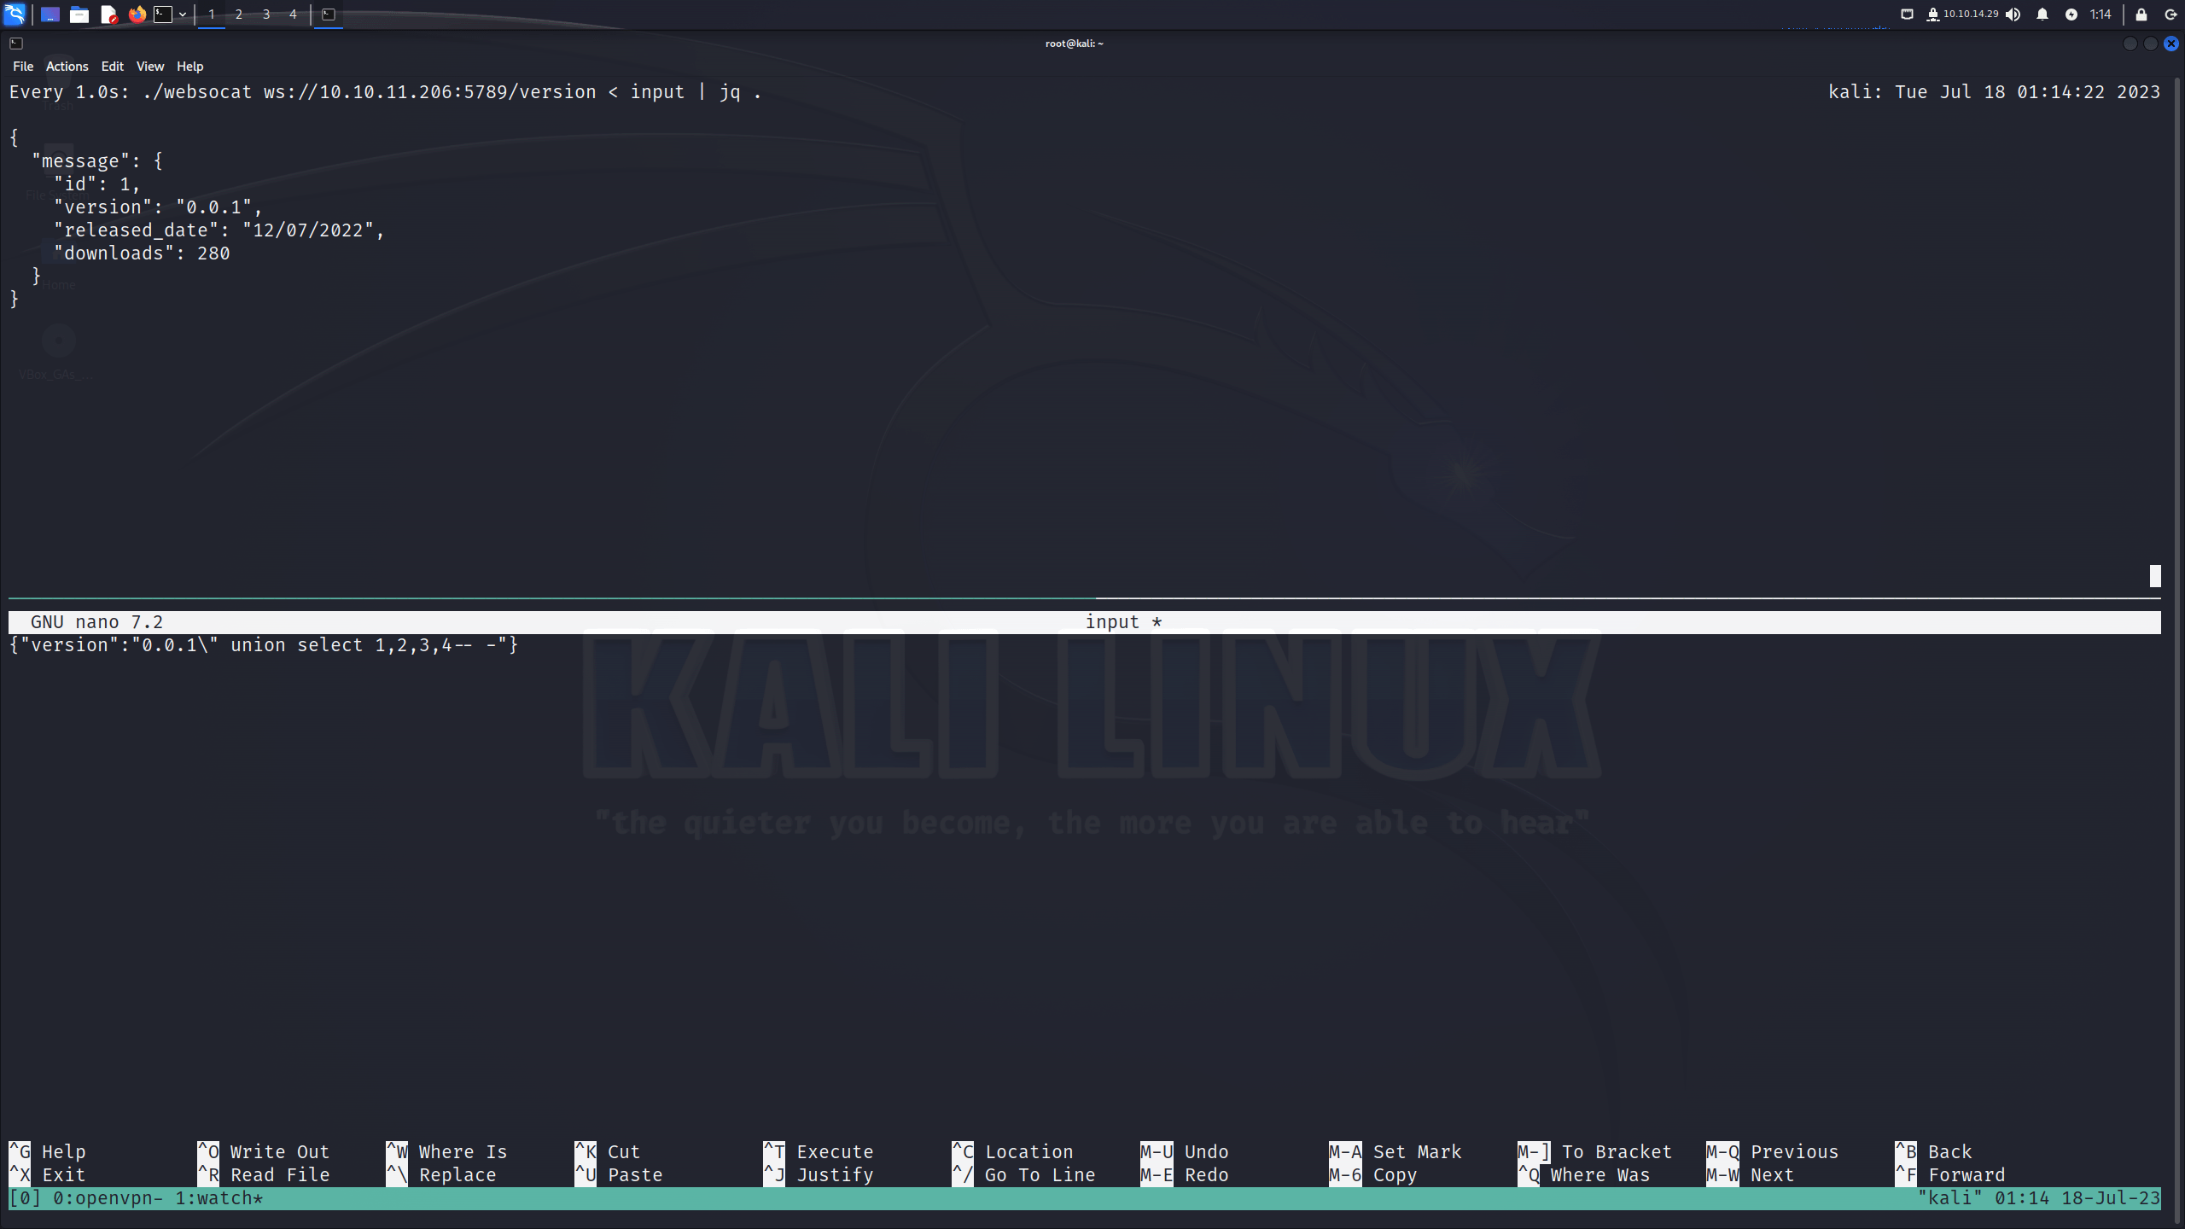Viewport: 2185px width, 1229px height.
Task: Select the terminal window taskbar button
Action: [x=329, y=15]
